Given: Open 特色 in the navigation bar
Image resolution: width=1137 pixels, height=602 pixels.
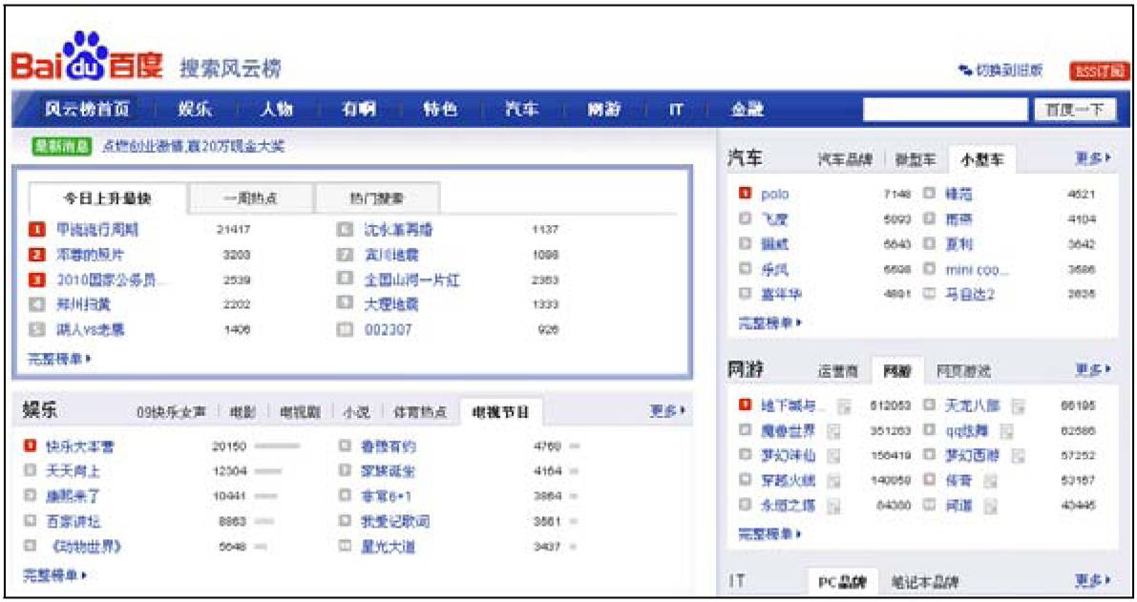Looking at the screenshot, I should pos(440,110).
